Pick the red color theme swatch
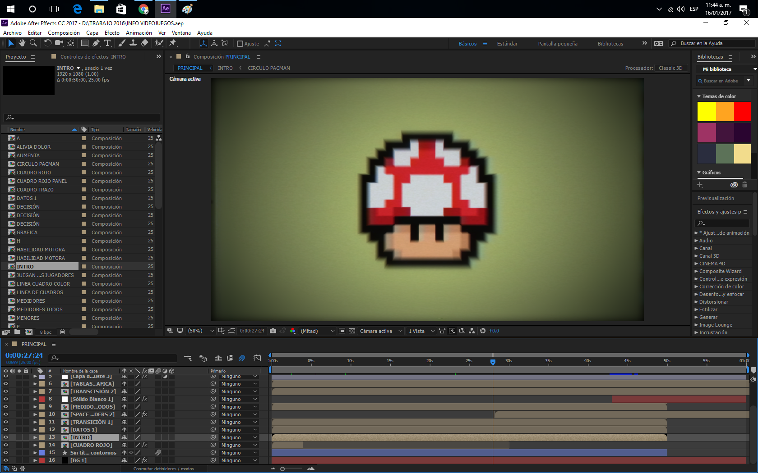Viewport: 758px width, 473px height. [x=742, y=112]
